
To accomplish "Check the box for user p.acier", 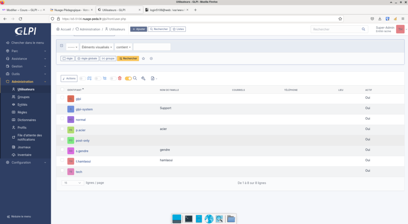I will point(62,129).
